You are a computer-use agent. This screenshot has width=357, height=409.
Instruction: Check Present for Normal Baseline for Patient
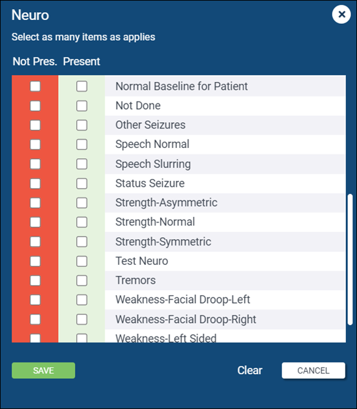(82, 87)
